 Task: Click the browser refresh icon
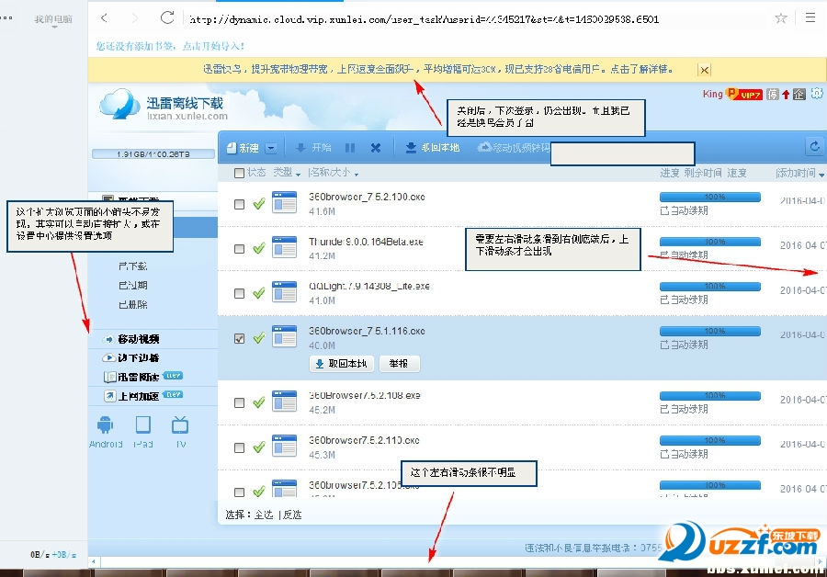166,17
